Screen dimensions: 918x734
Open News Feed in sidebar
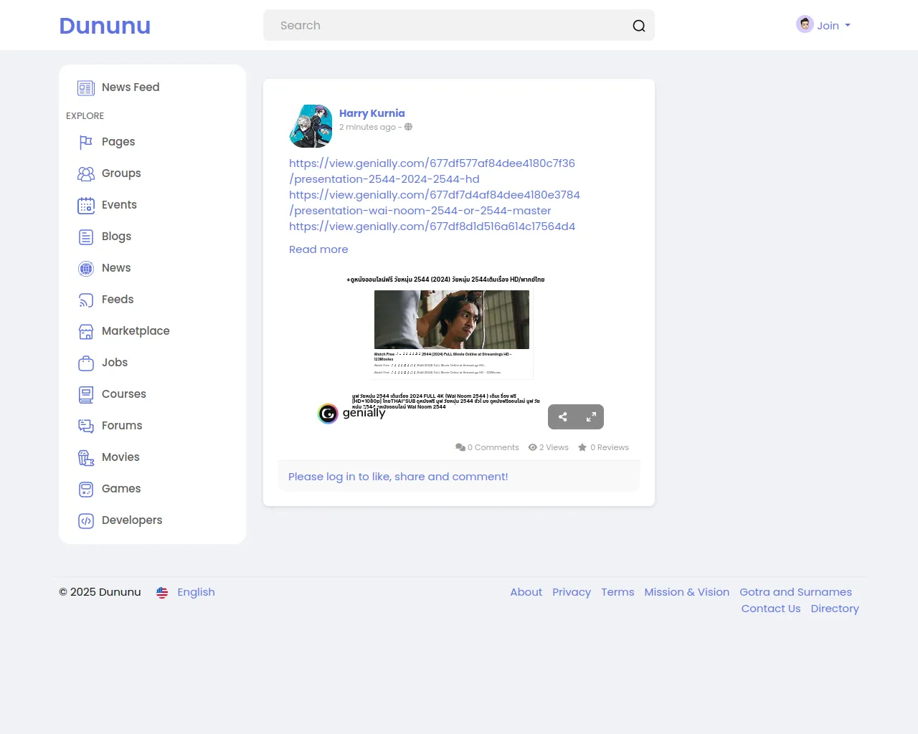click(x=130, y=87)
